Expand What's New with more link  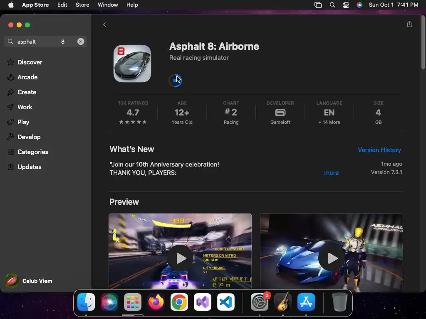click(332, 173)
